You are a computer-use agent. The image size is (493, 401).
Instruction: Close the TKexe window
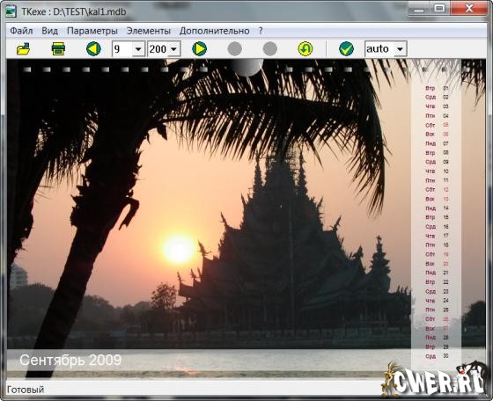[x=468, y=9]
